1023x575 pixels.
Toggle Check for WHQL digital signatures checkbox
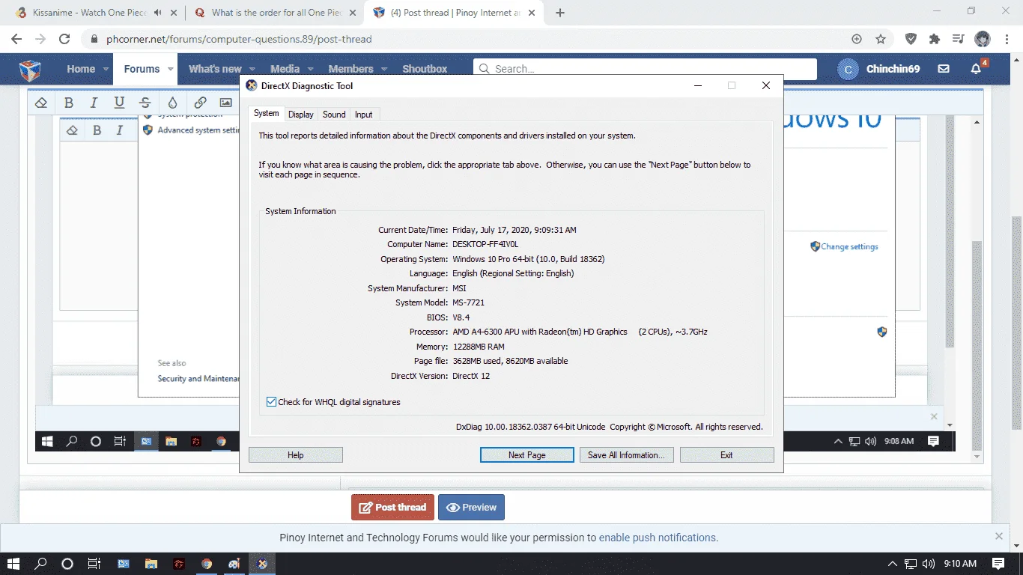click(271, 402)
